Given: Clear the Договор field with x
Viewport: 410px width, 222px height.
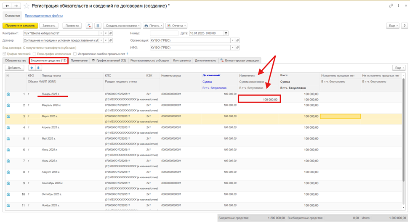Looking at the screenshot, I should [106, 40].
